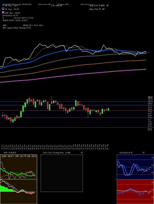This screenshot has height=204, width=154.
Task: Click the blue 20 Day EMA legend square
Action: pyautogui.click(x=3, y=5)
